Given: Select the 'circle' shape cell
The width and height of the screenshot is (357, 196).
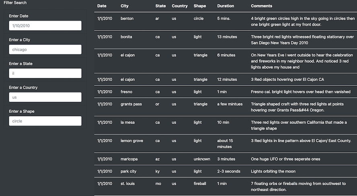Looking at the screenshot, I should [x=199, y=18].
